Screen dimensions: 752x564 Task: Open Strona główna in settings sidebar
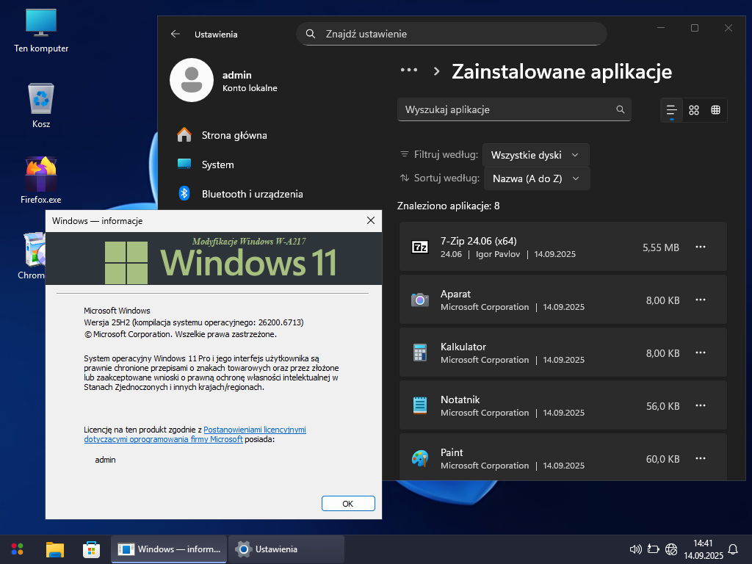(x=234, y=135)
